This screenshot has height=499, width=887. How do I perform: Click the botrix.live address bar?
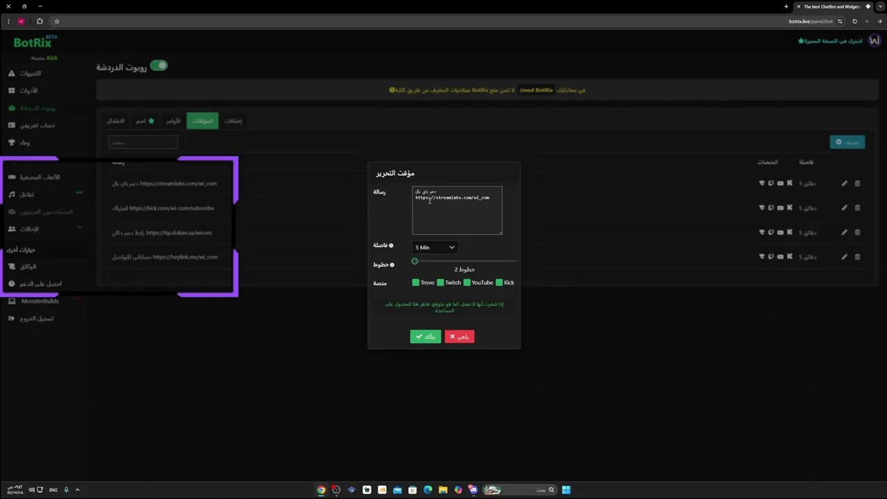[x=811, y=21]
